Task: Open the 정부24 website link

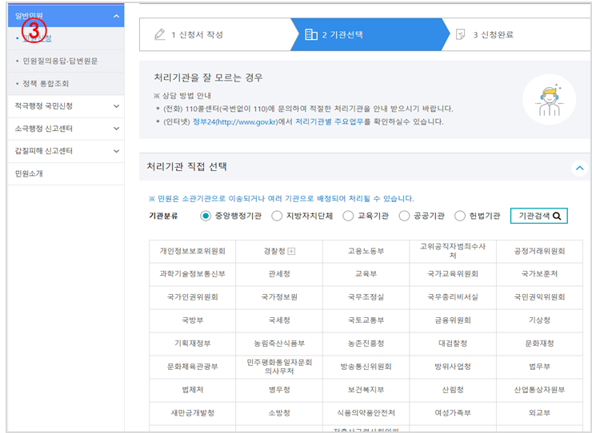Action: [235, 121]
